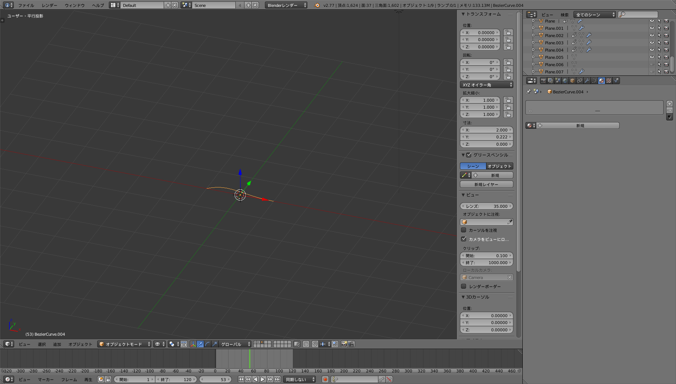Disable the Grease Pencil checkbox
This screenshot has height=384, width=676.
[469, 155]
